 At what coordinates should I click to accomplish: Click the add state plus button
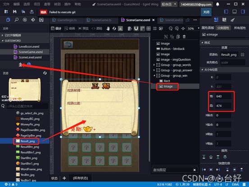[x=64, y=178]
